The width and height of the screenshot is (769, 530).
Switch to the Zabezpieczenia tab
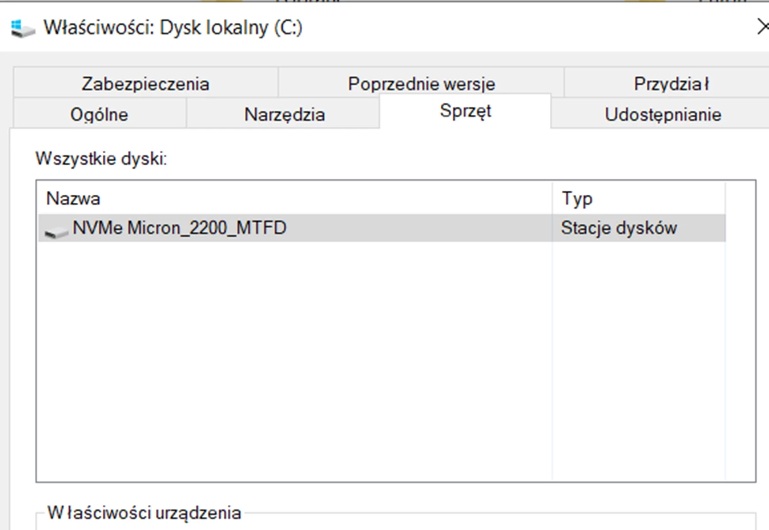[145, 83]
